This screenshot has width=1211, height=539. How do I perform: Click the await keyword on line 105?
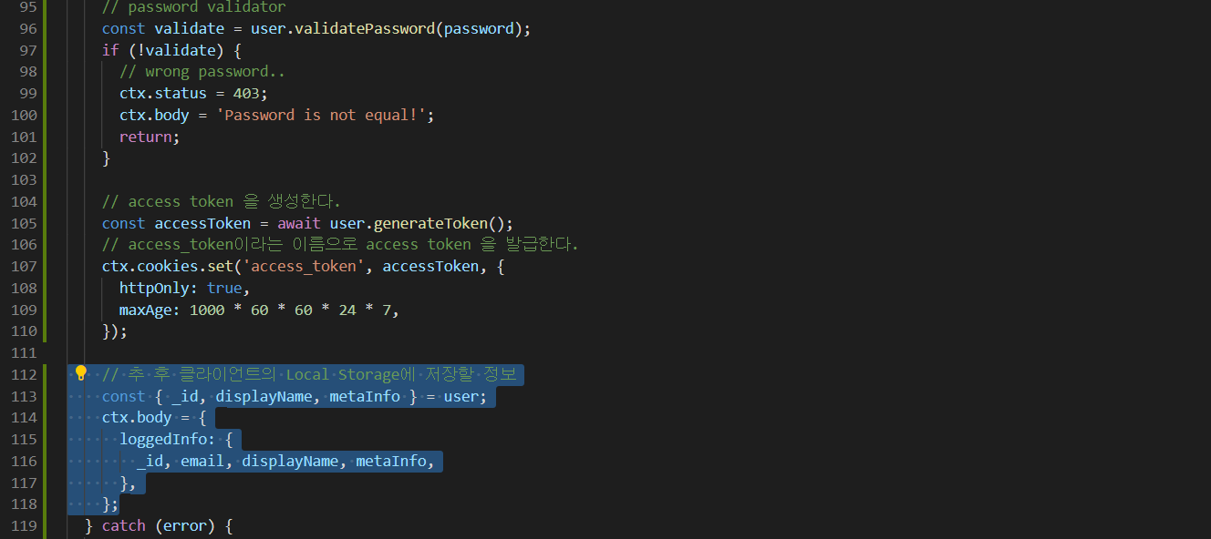[x=299, y=223]
